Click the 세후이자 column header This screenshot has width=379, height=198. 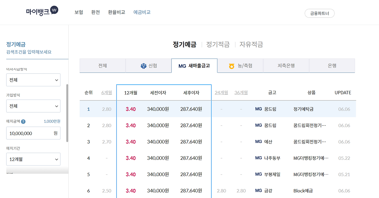click(191, 93)
